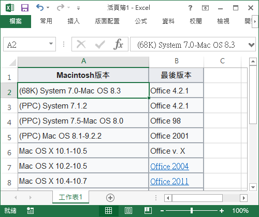
Task: Click the macro recording status icon
Action: (x=30, y=211)
